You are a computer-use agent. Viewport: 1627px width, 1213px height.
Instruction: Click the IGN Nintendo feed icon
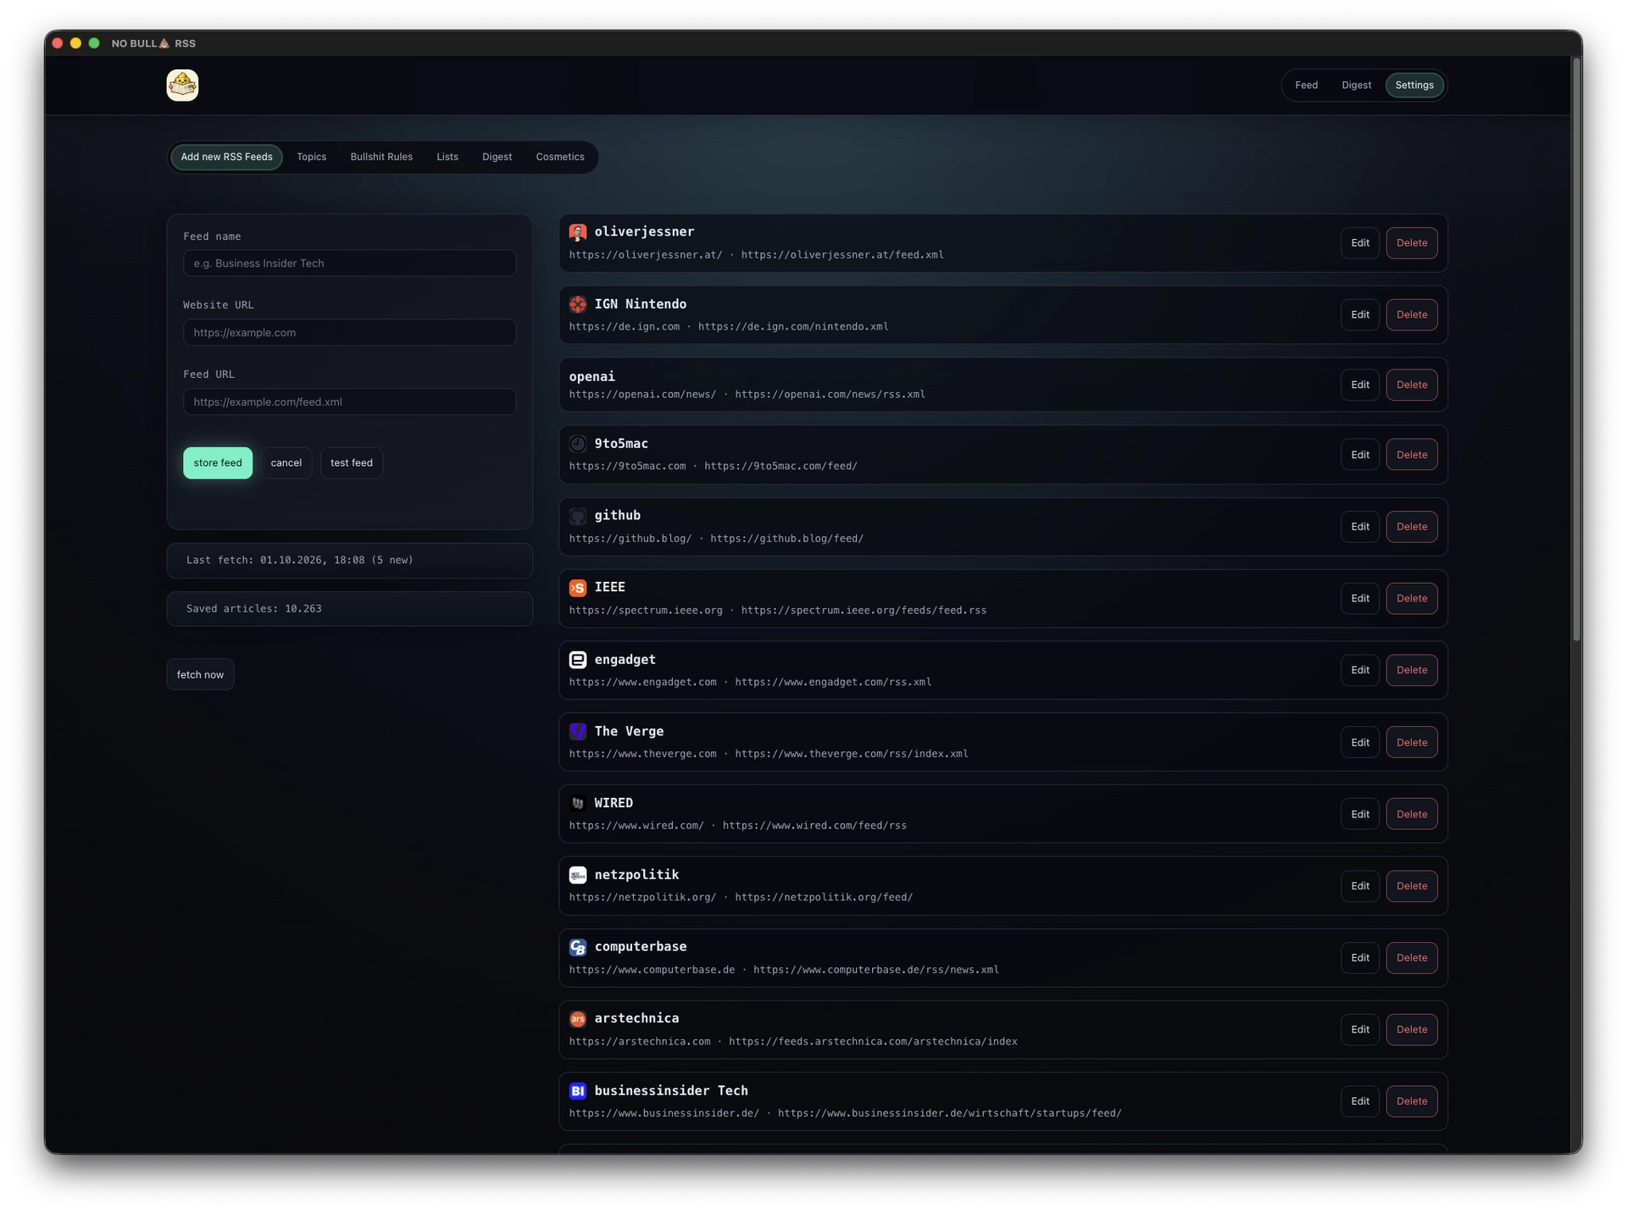tap(578, 304)
